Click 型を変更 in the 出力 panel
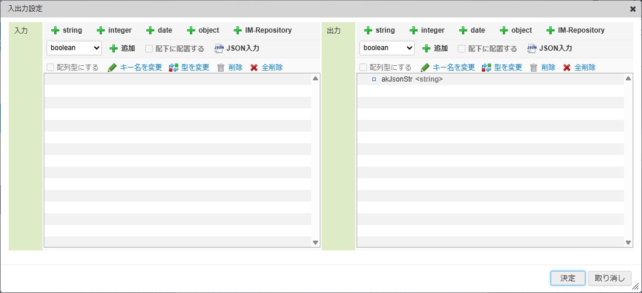The width and height of the screenshot is (642, 293). point(502,68)
